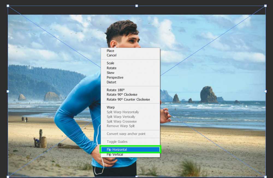Select the Skew transform option

click(130, 73)
